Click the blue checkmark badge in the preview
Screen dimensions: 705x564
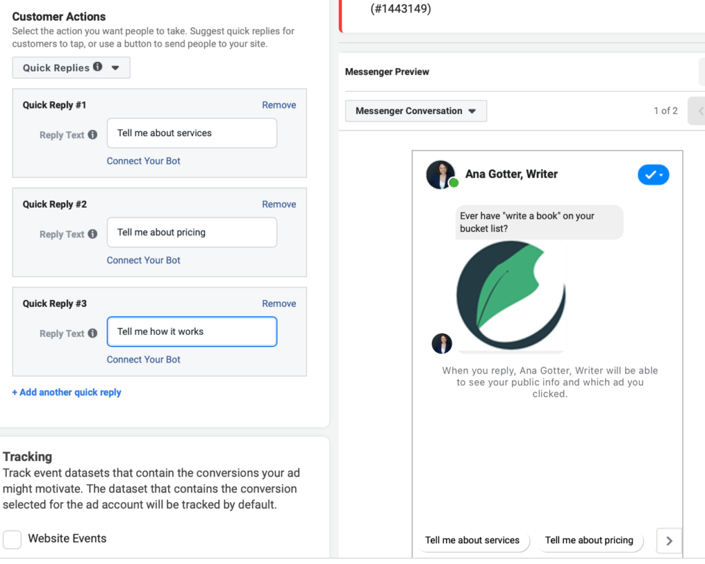click(653, 174)
